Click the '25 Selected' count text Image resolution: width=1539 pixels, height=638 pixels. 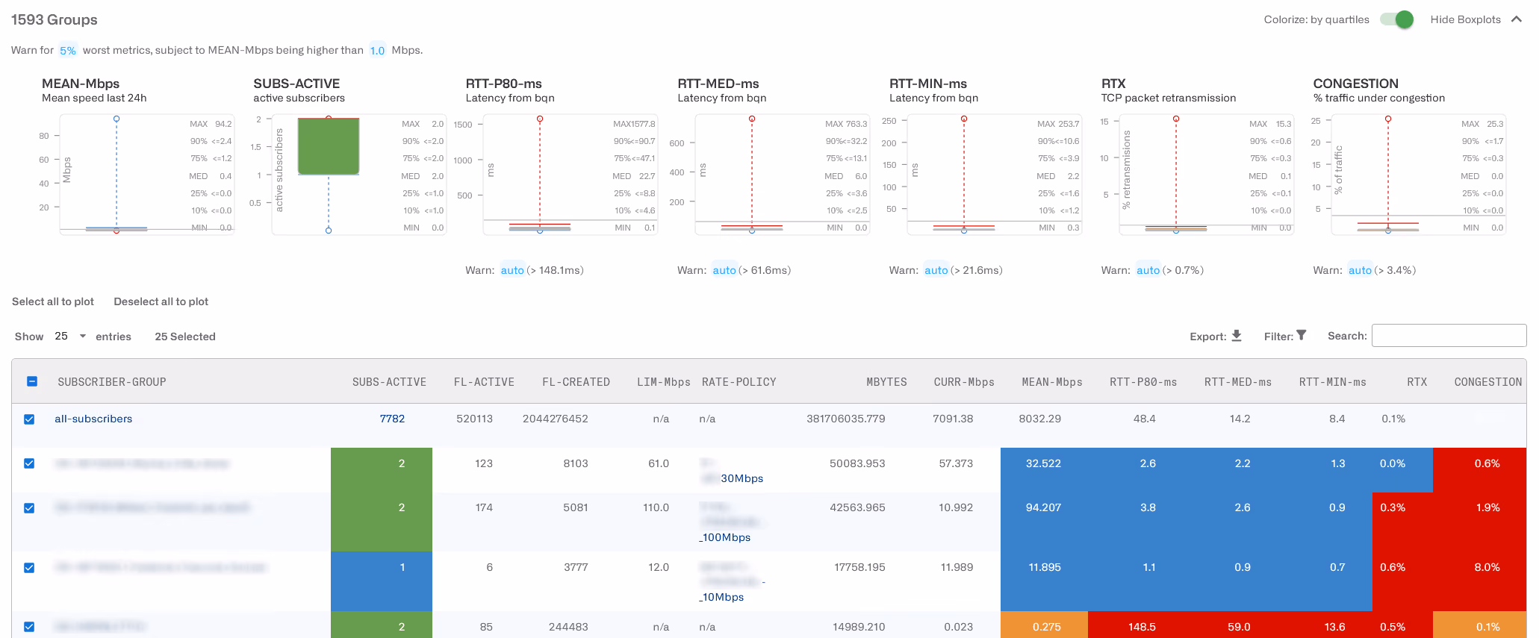point(185,337)
